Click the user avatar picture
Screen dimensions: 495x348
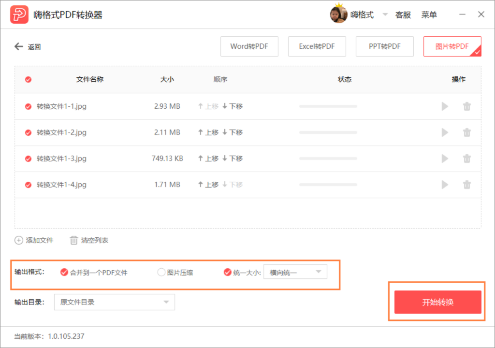click(x=338, y=14)
